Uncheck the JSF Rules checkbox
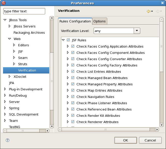The height and width of the screenshot is (149, 166). (68, 40)
